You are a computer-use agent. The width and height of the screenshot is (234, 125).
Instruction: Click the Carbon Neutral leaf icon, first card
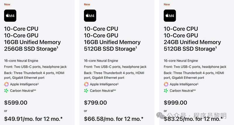(x=6, y=91)
